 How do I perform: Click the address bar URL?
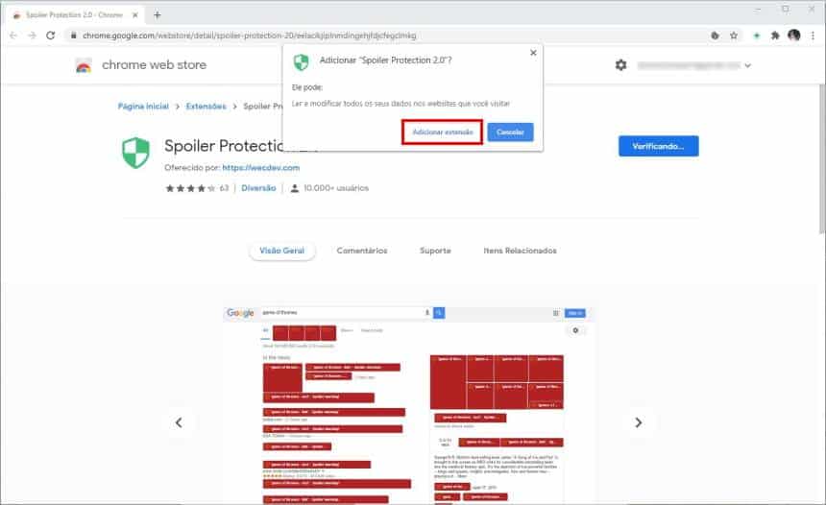249,36
